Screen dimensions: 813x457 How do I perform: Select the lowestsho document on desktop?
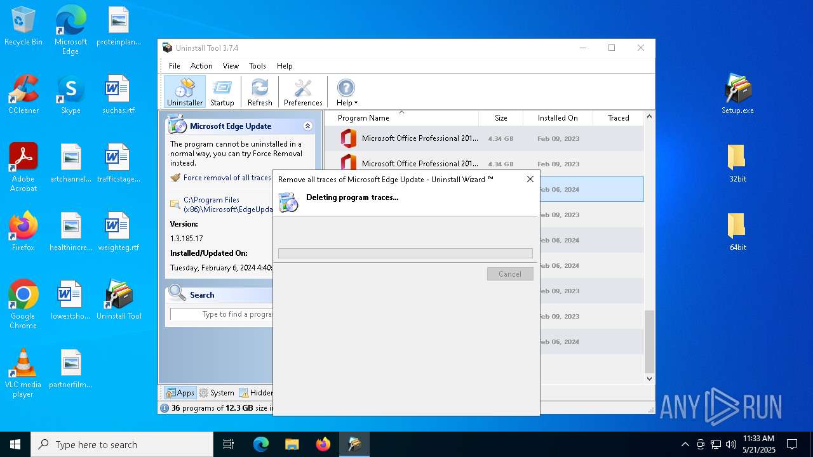pos(71,301)
